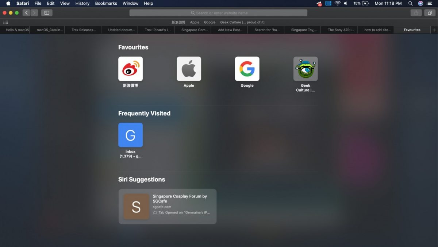The width and height of the screenshot is (438, 247).
Task: Open the File menu
Action: pos(38,3)
